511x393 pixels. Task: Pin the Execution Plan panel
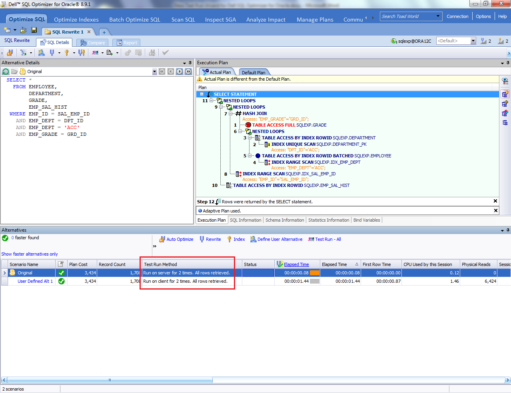tap(508, 63)
